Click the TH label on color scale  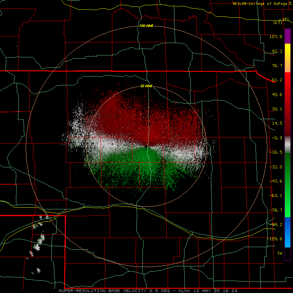(280, 254)
